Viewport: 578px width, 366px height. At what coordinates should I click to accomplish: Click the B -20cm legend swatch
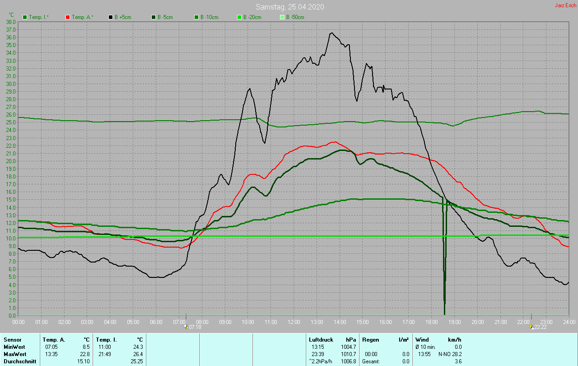(x=239, y=17)
